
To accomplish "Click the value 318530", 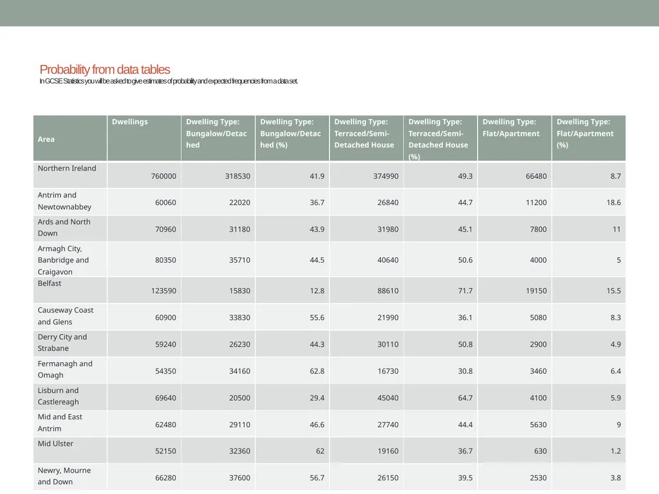I will (237, 176).
